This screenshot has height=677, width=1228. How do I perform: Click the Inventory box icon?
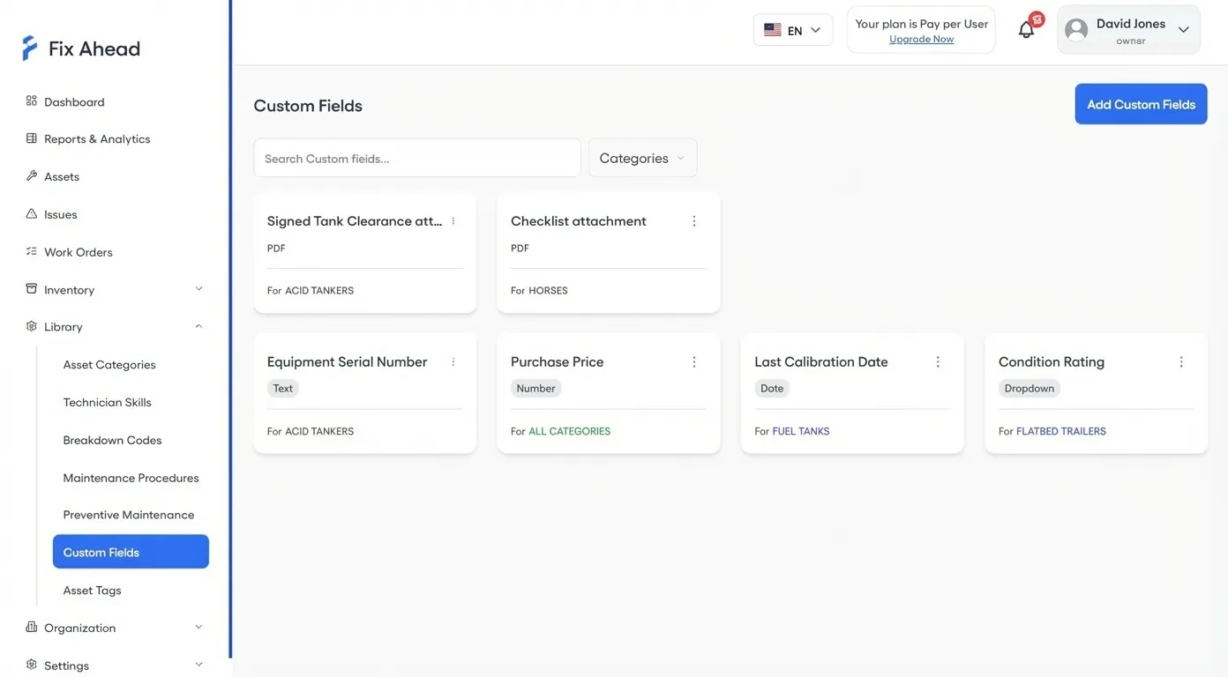tap(32, 289)
